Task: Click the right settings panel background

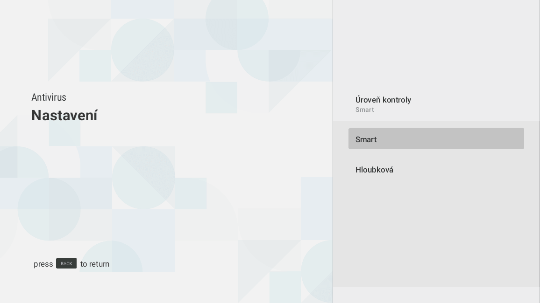Action: coord(436,233)
